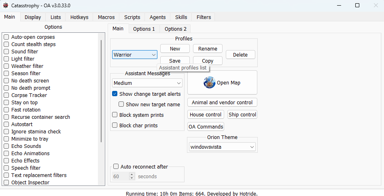Click the OA Commands button

206,126
